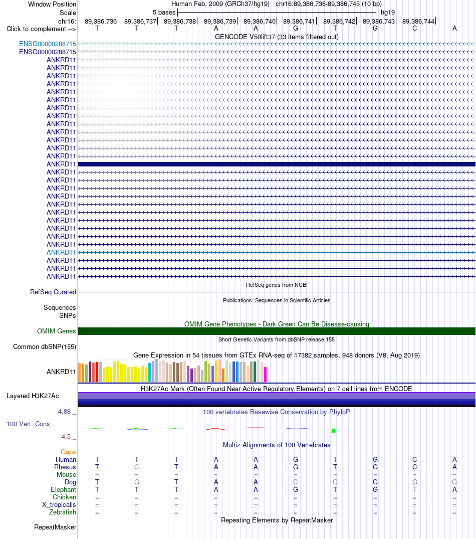Click the hg19 assembly label

click(388, 13)
